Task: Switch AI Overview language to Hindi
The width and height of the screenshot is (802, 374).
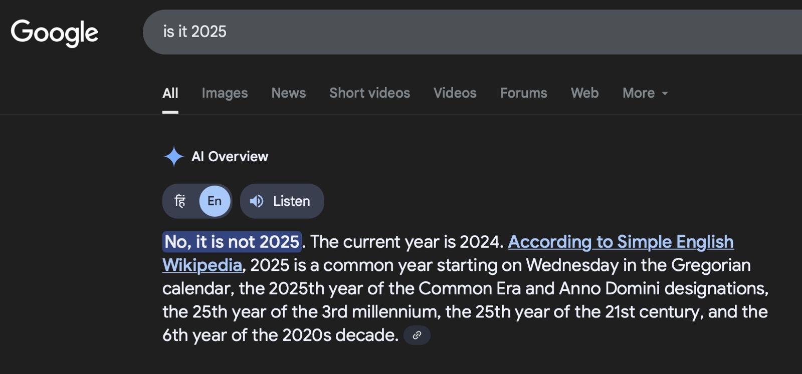Action: coord(180,201)
